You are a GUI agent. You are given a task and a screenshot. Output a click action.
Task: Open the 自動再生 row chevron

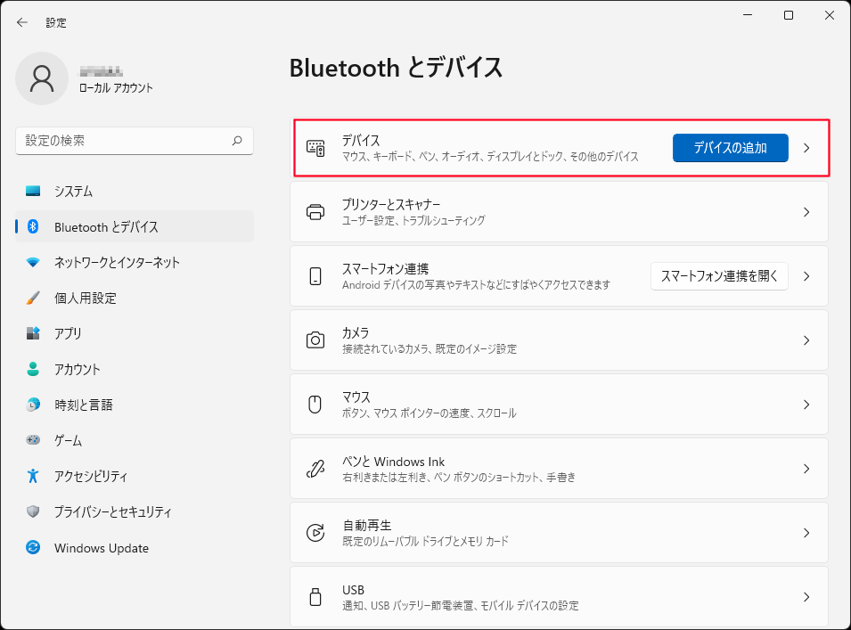(x=806, y=532)
